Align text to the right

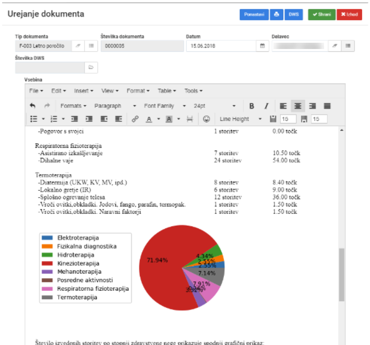(313, 106)
